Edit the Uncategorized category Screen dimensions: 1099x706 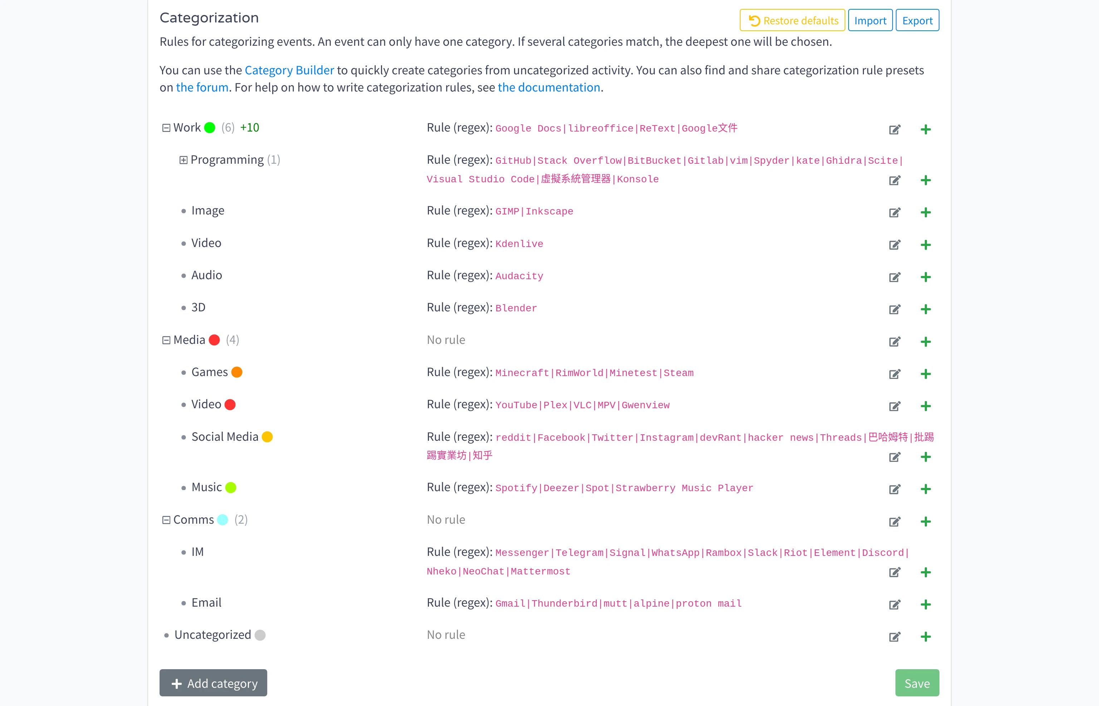point(894,637)
